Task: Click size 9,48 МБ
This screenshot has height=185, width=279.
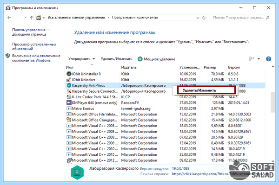Action: pyautogui.click(x=218, y=154)
